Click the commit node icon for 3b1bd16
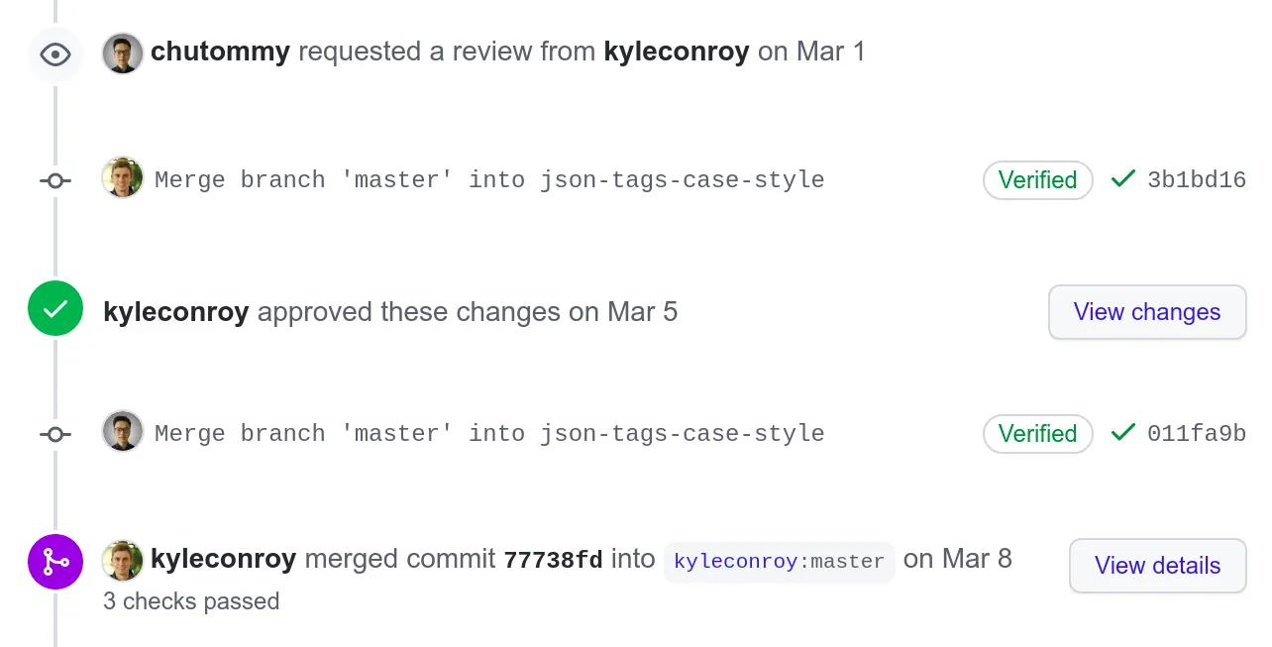The height and width of the screenshot is (647, 1272). click(x=55, y=181)
